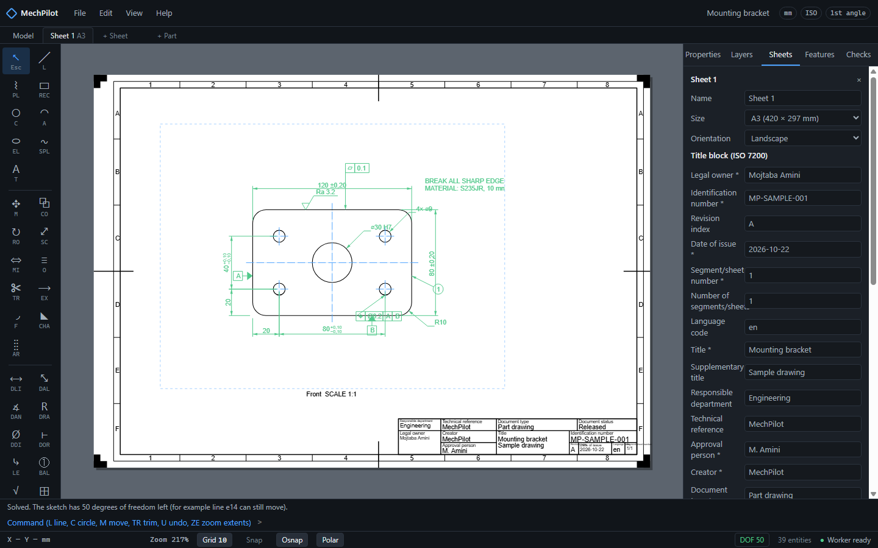
Task: Select the Ellipse (EL) tool
Action: point(16,145)
